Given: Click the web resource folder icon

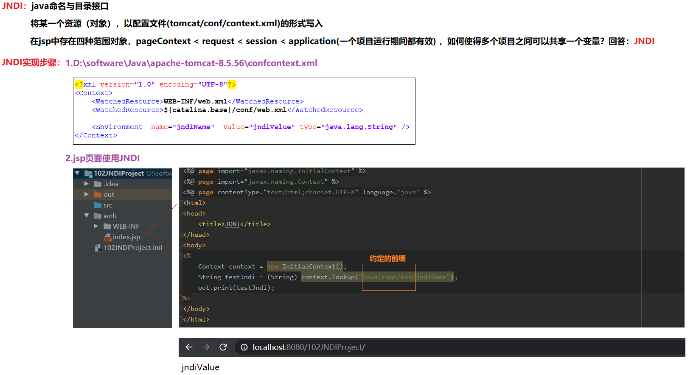Looking at the screenshot, I should click(x=98, y=216).
